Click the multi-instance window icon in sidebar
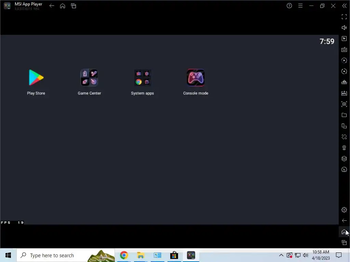Screen dimensions: 350x262 coord(344,126)
